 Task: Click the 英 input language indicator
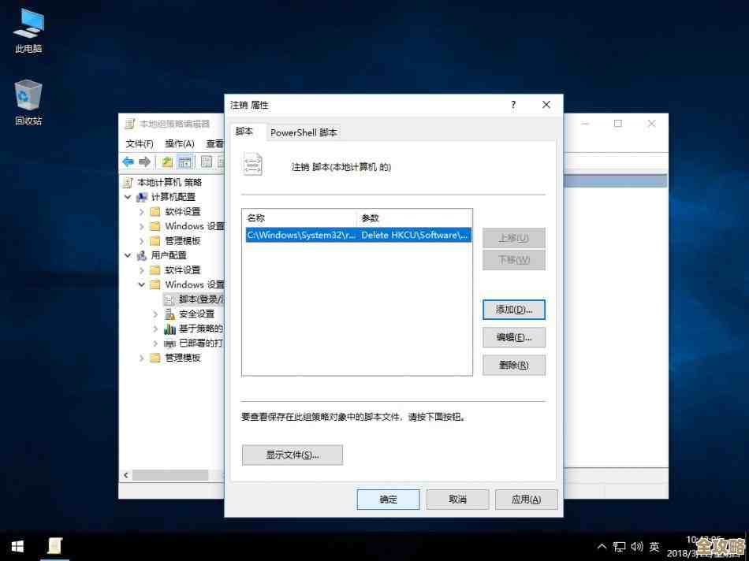click(654, 546)
